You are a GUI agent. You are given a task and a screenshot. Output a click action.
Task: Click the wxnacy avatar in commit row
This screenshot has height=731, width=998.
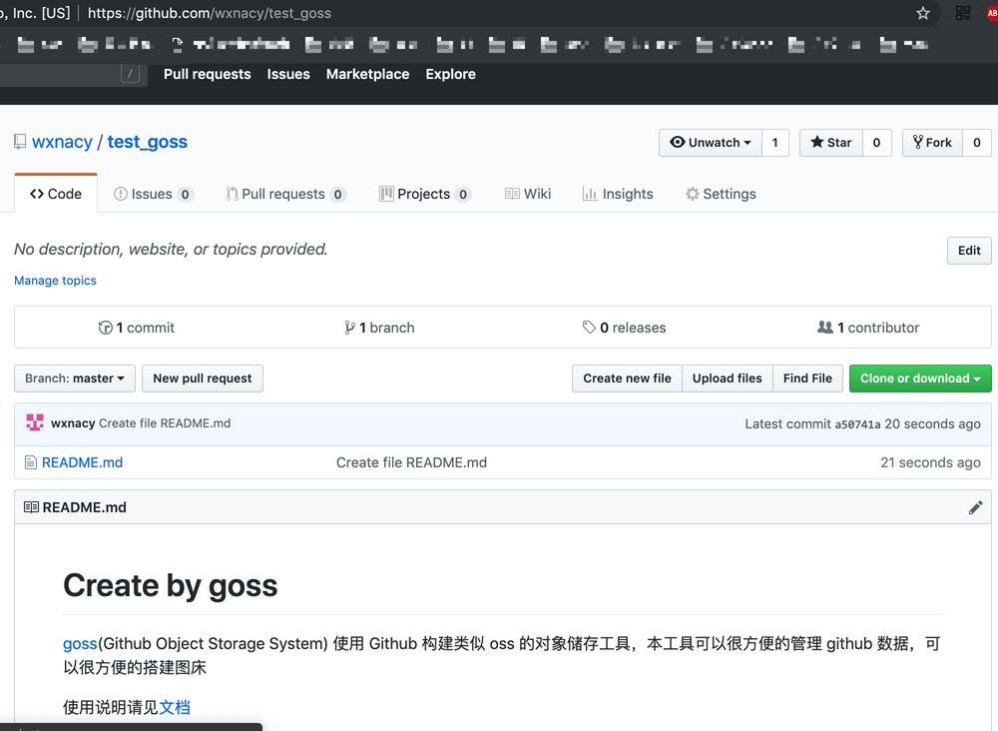coord(35,422)
